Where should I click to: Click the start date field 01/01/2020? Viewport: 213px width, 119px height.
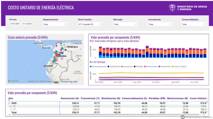click(15, 24)
